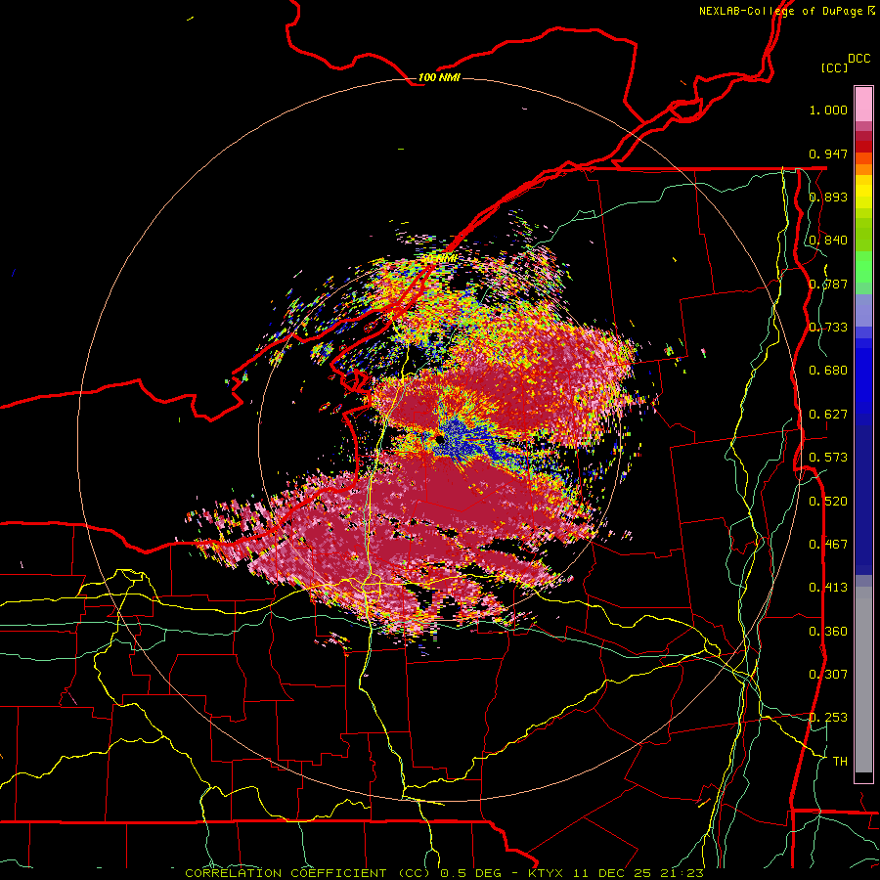Click the 0.947 legend value

(828, 154)
